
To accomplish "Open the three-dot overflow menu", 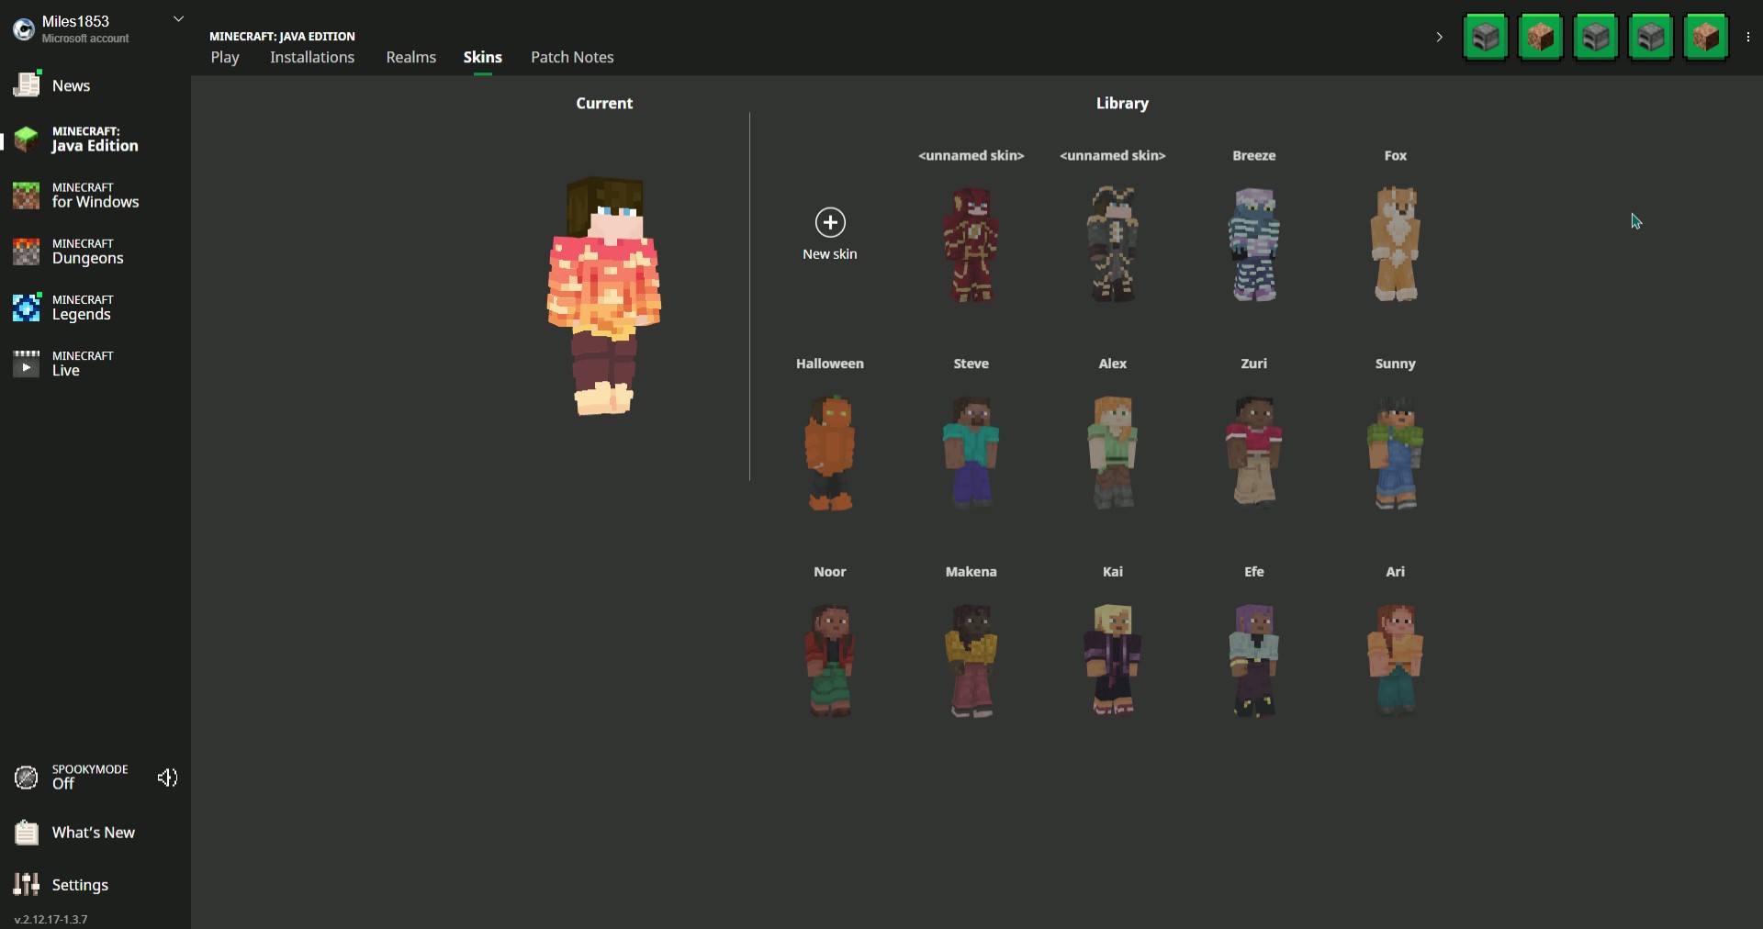I will (1747, 38).
